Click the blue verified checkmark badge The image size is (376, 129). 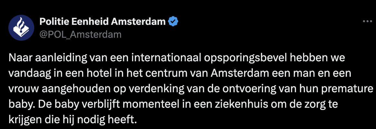174,22
